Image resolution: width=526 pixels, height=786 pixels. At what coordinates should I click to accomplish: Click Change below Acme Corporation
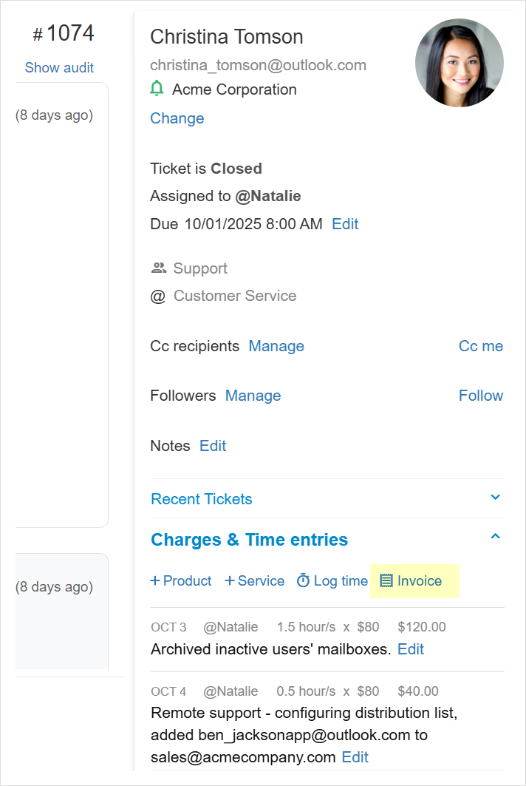coord(177,118)
